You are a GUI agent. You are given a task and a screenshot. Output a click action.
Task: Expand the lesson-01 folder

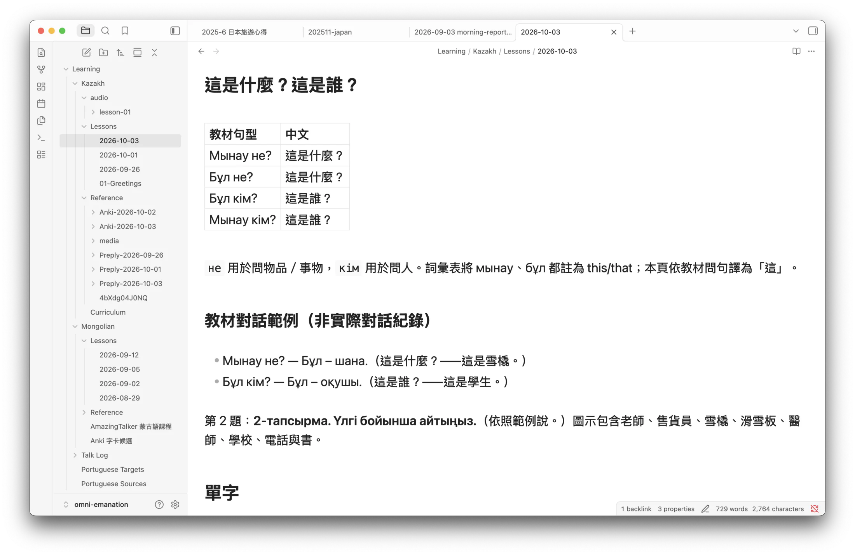[x=93, y=112]
